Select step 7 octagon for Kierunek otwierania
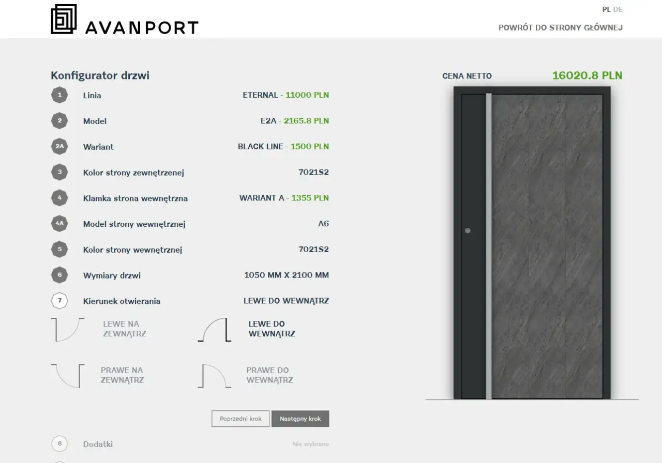The image size is (662, 463). click(59, 301)
